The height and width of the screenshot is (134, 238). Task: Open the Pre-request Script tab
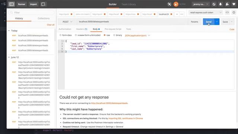[113, 29]
